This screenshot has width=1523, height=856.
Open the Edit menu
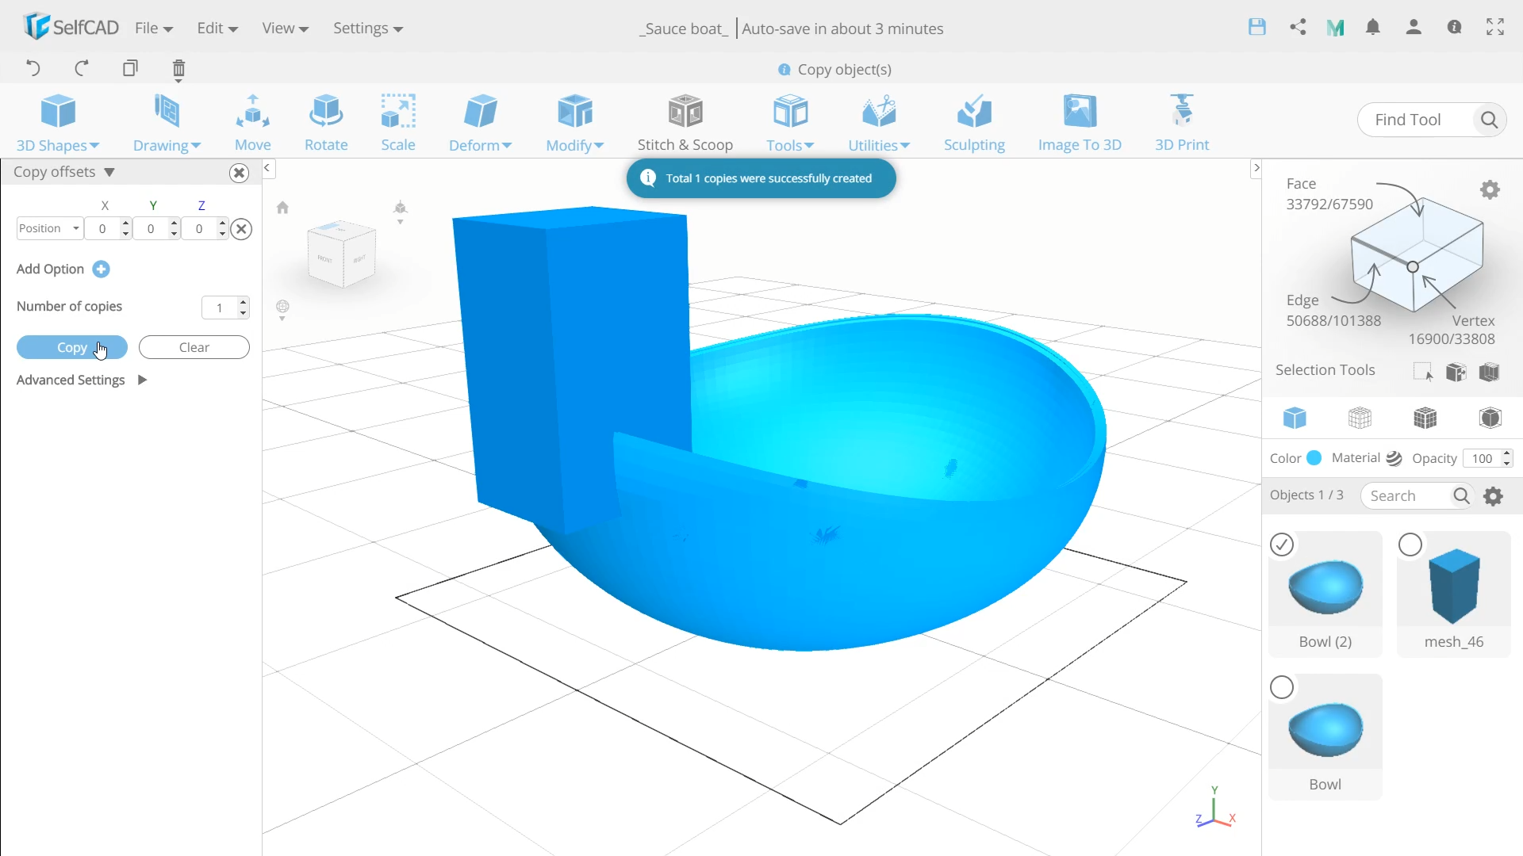pos(217,28)
